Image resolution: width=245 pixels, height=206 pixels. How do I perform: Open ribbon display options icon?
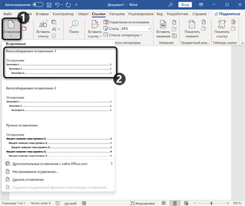[201, 5]
